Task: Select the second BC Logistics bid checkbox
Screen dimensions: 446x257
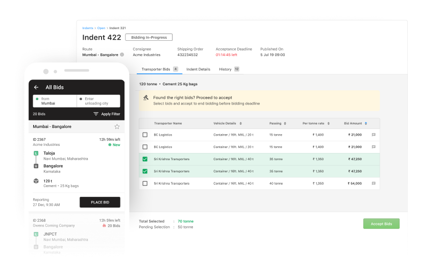Action: point(145,147)
